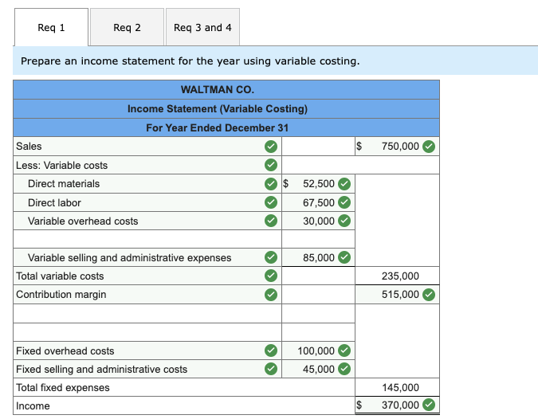Click the 515,000 contribution margin amount

point(398,294)
